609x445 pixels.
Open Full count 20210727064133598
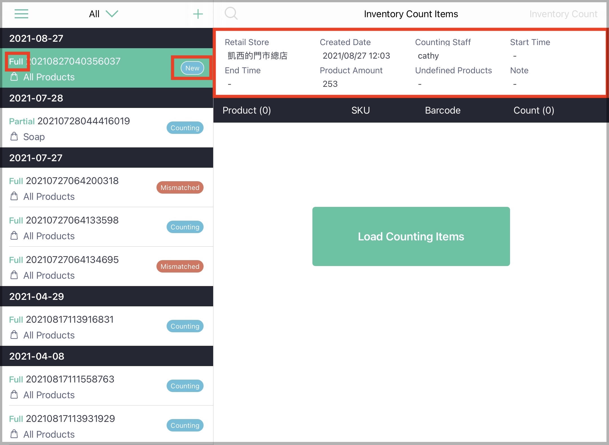[107, 227]
